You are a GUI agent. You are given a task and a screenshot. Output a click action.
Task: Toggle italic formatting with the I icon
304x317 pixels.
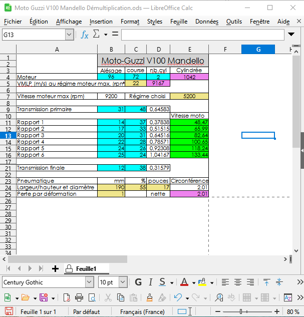(150, 282)
